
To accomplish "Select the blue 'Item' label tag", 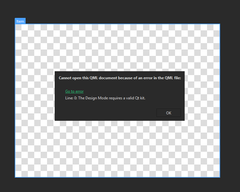I will (x=20, y=21).
